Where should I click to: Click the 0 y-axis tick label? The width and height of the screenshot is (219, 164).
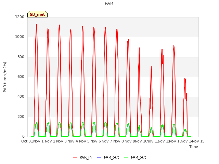[23, 137]
